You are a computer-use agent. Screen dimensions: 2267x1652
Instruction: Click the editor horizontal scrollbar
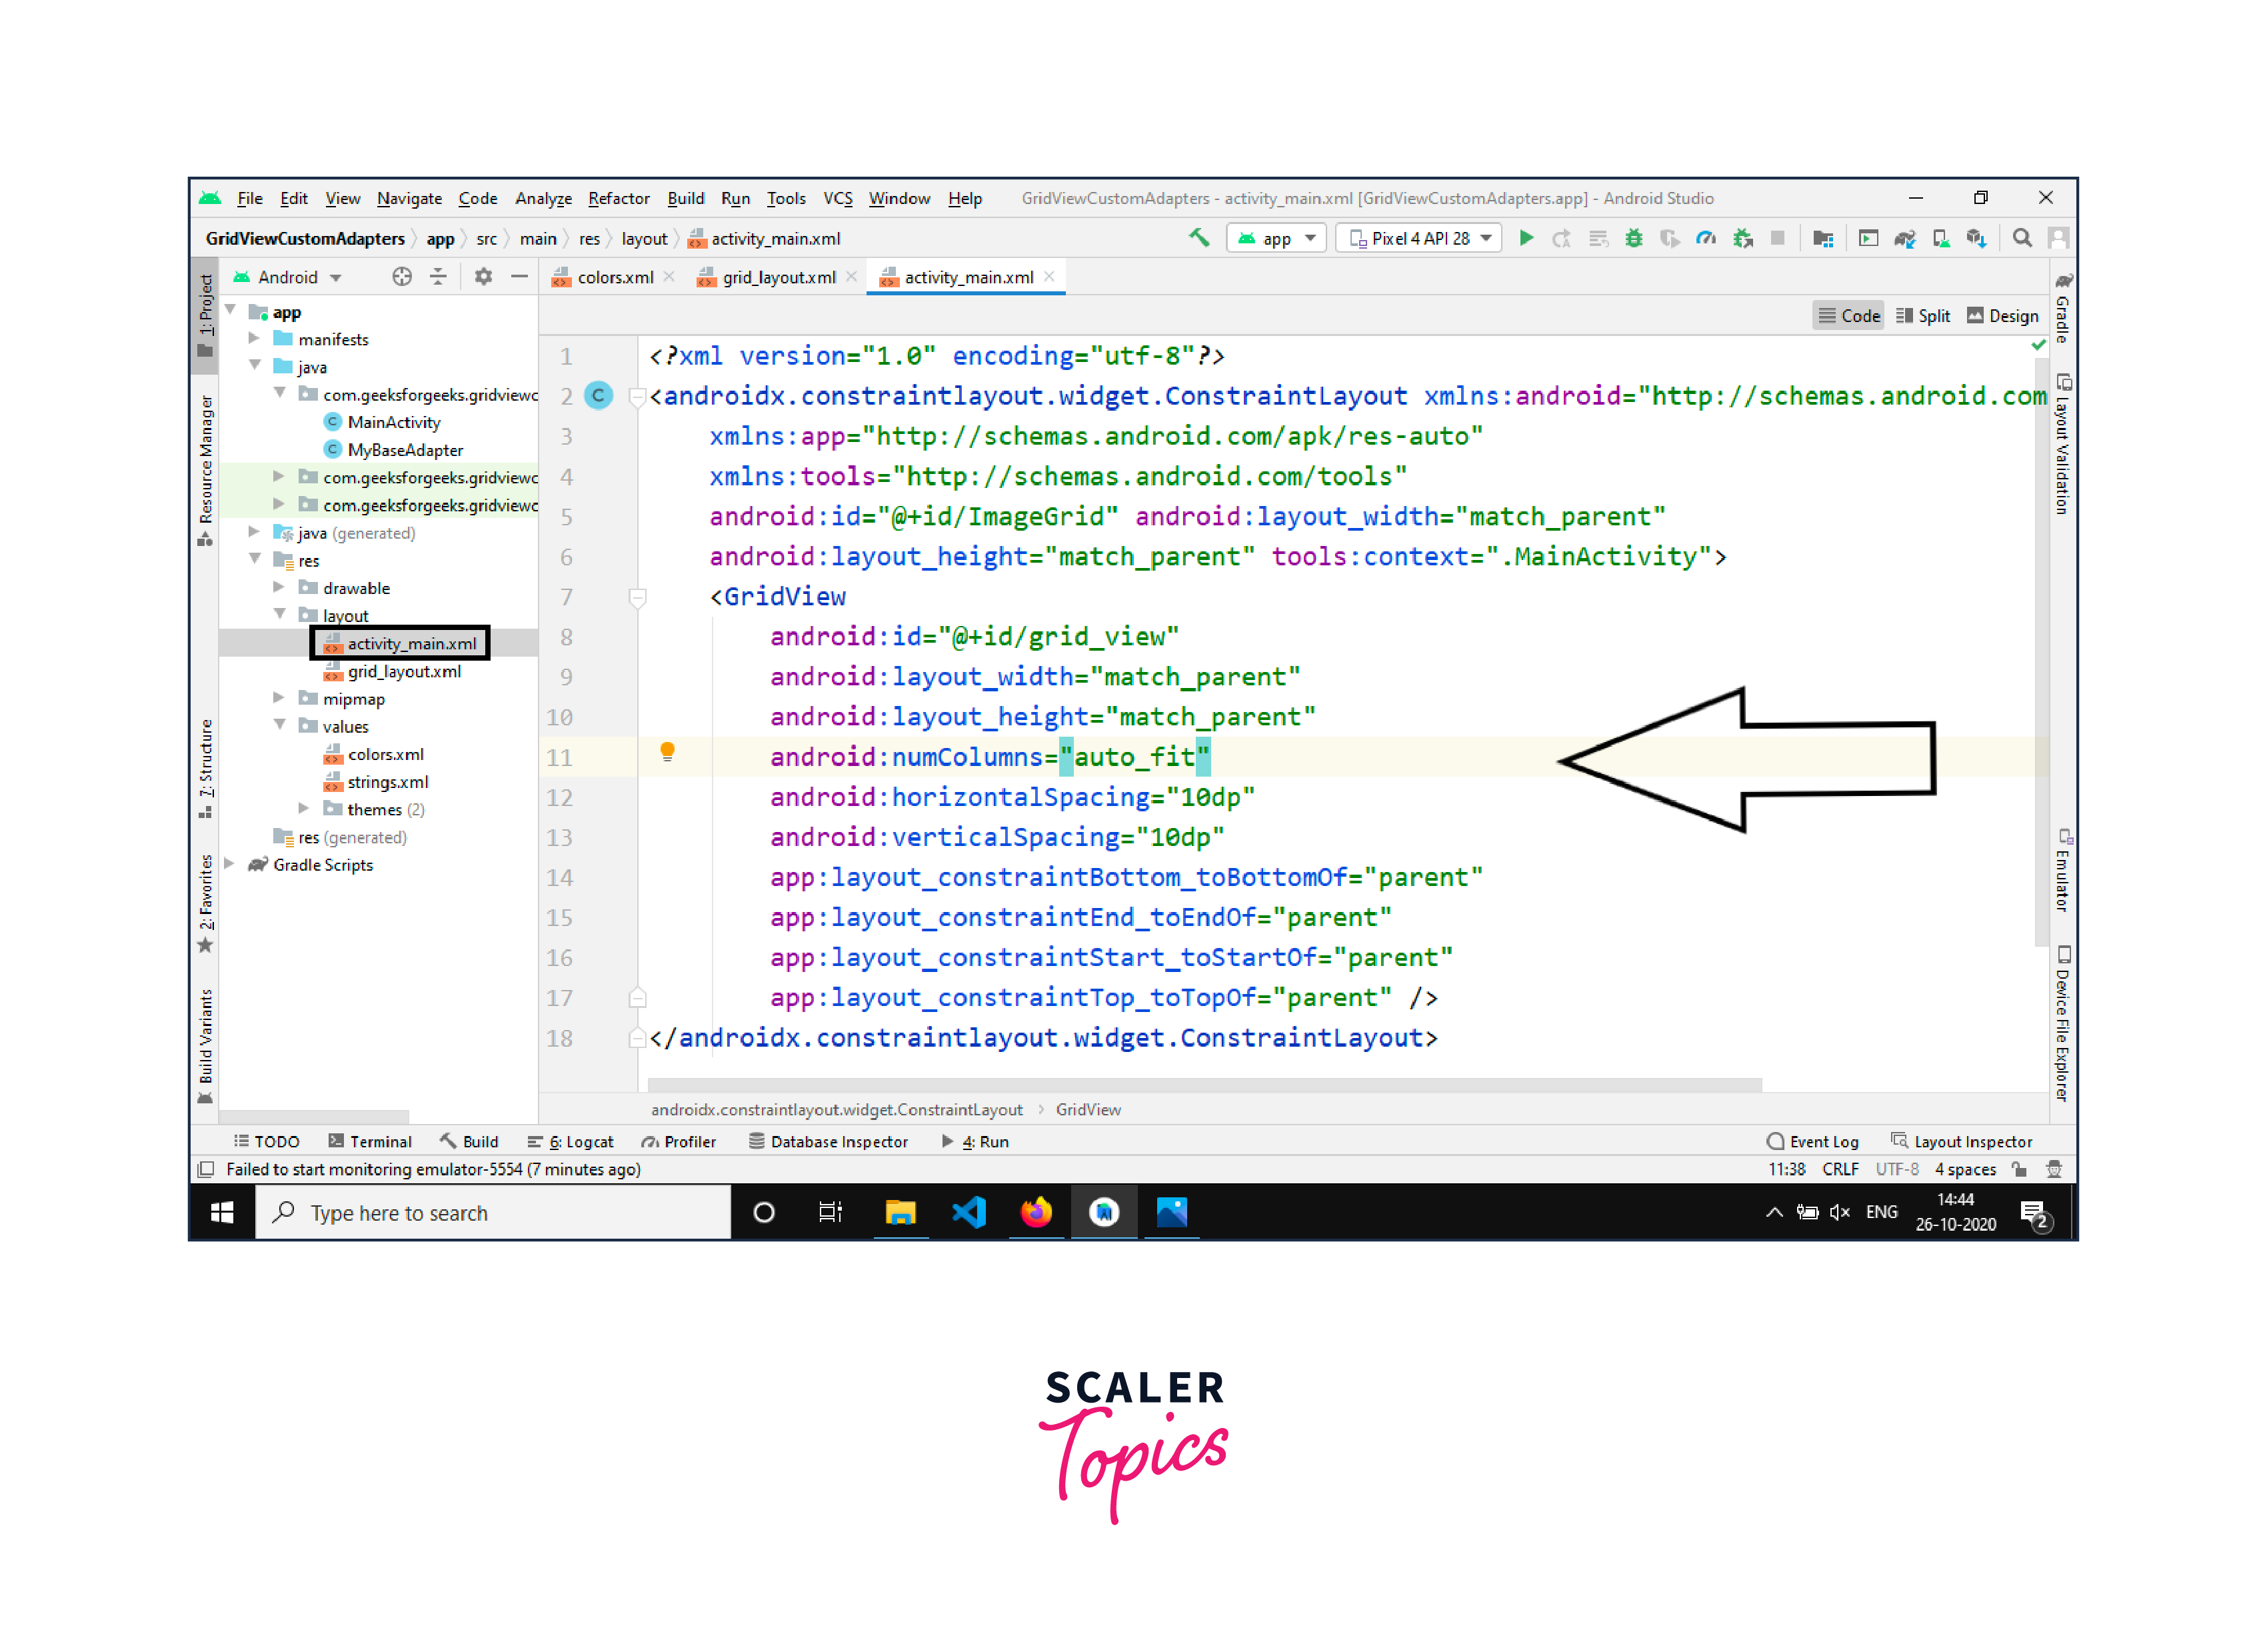pos(1203,1085)
